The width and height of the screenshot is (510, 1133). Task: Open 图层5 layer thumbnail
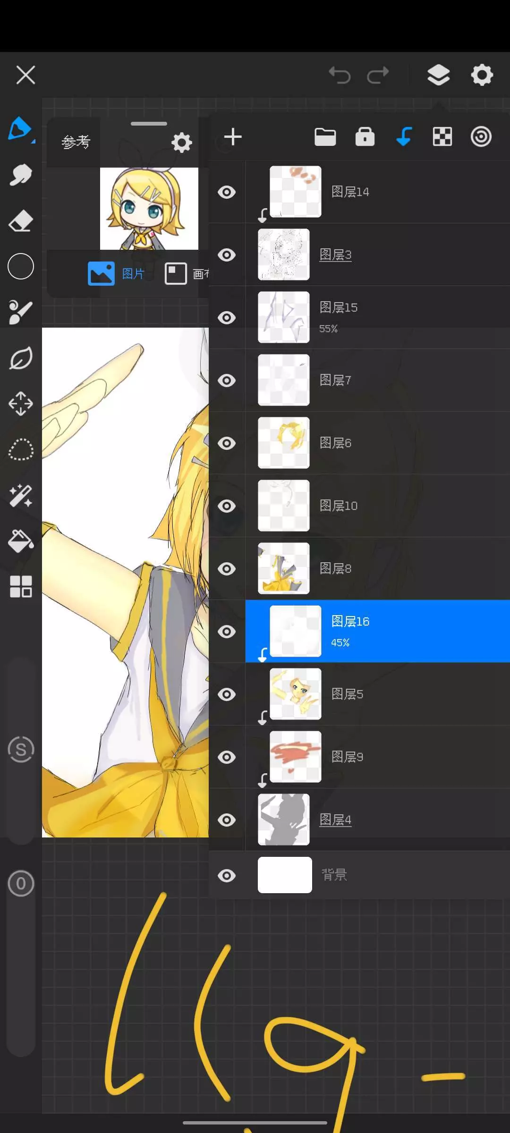point(296,694)
